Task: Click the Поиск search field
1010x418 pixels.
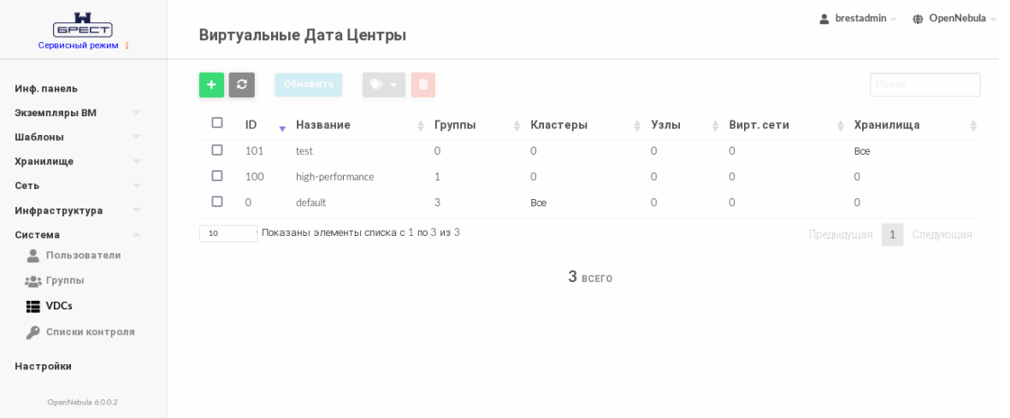Action: (925, 85)
